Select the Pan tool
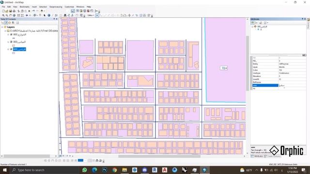310x174 pixels. tap(11, 15)
